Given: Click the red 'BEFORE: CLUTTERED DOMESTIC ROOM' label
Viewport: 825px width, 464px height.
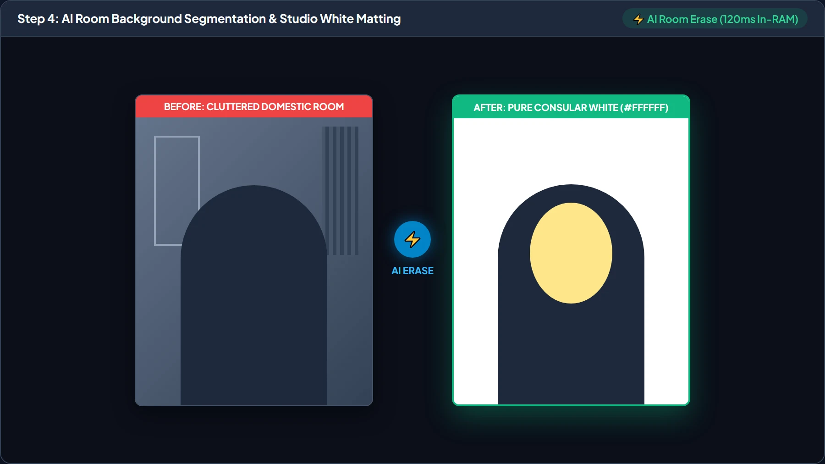Looking at the screenshot, I should 254,106.
